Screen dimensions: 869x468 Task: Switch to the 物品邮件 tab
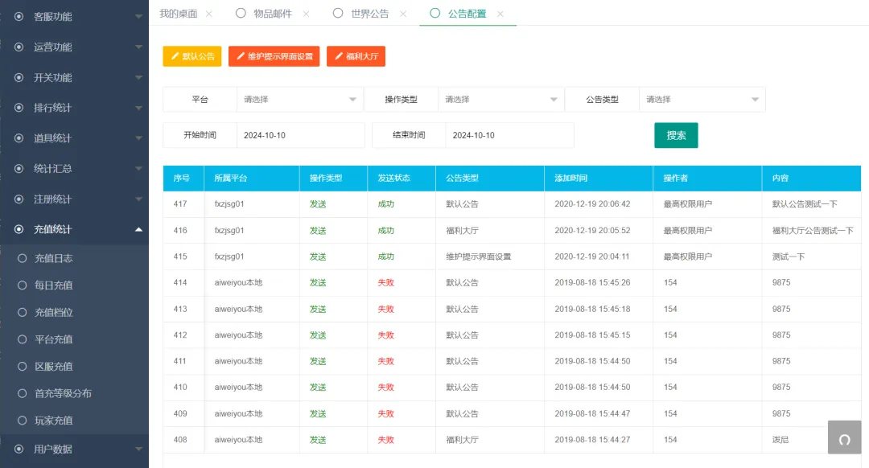point(272,14)
